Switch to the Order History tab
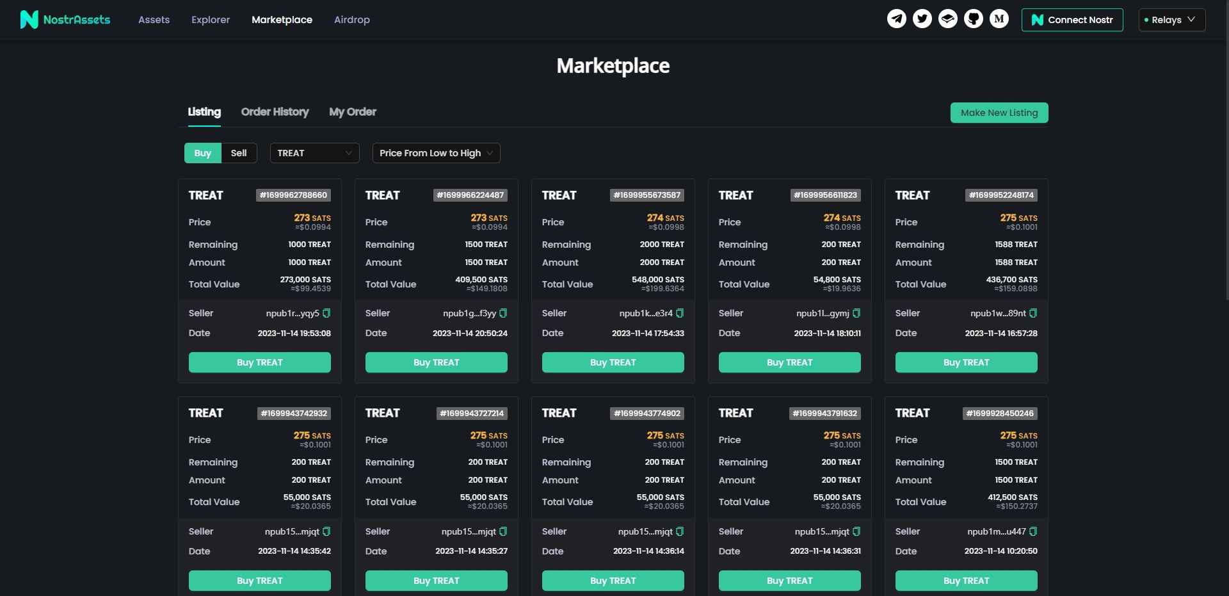This screenshot has height=596, width=1229. [x=275, y=112]
